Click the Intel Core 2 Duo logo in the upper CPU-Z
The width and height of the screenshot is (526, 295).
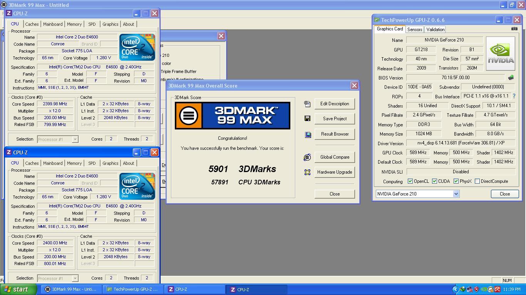137,47
